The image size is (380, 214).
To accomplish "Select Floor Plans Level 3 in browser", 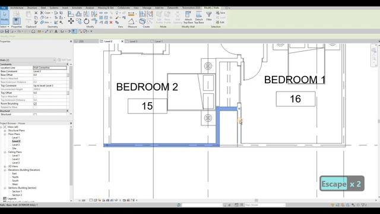I will click(16, 145).
